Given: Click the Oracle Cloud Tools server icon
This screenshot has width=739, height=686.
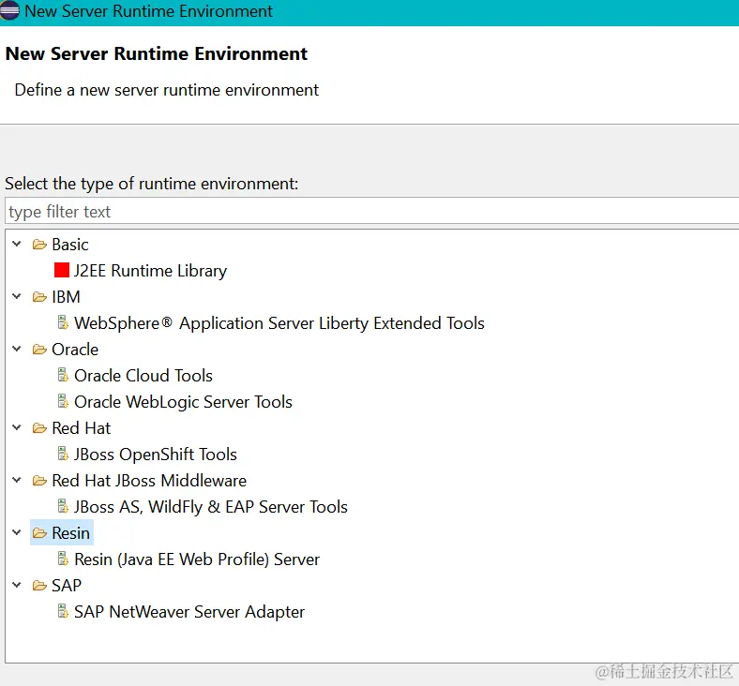Looking at the screenshot, I should [63, 375].
